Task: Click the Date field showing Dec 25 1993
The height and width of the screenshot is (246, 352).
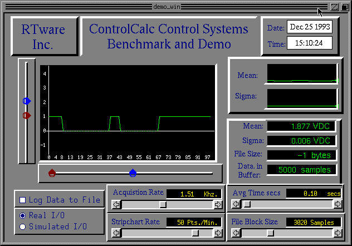Action: point(310,28)
